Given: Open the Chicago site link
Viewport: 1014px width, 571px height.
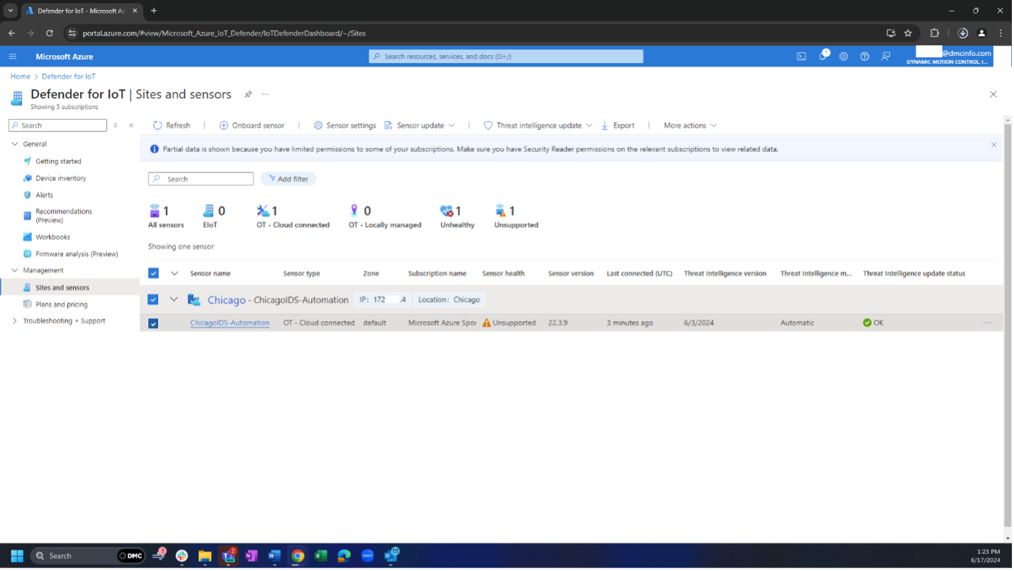Looking at the screenshot, I should click(226, 300).
